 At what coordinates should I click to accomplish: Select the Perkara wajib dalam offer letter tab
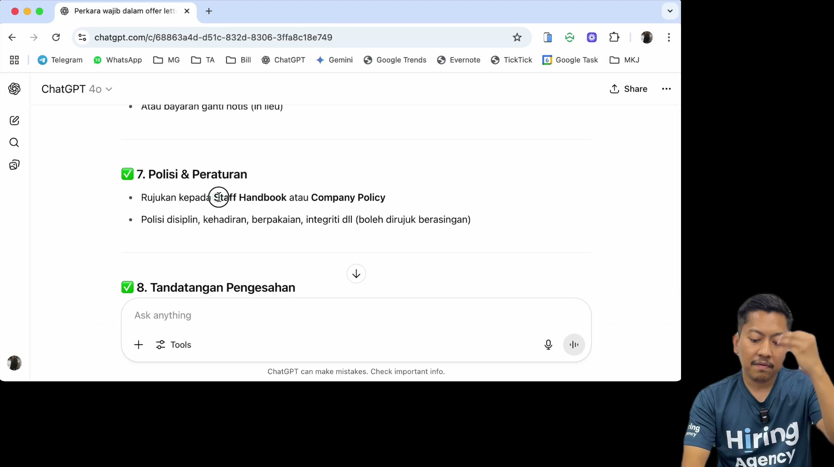124,11
